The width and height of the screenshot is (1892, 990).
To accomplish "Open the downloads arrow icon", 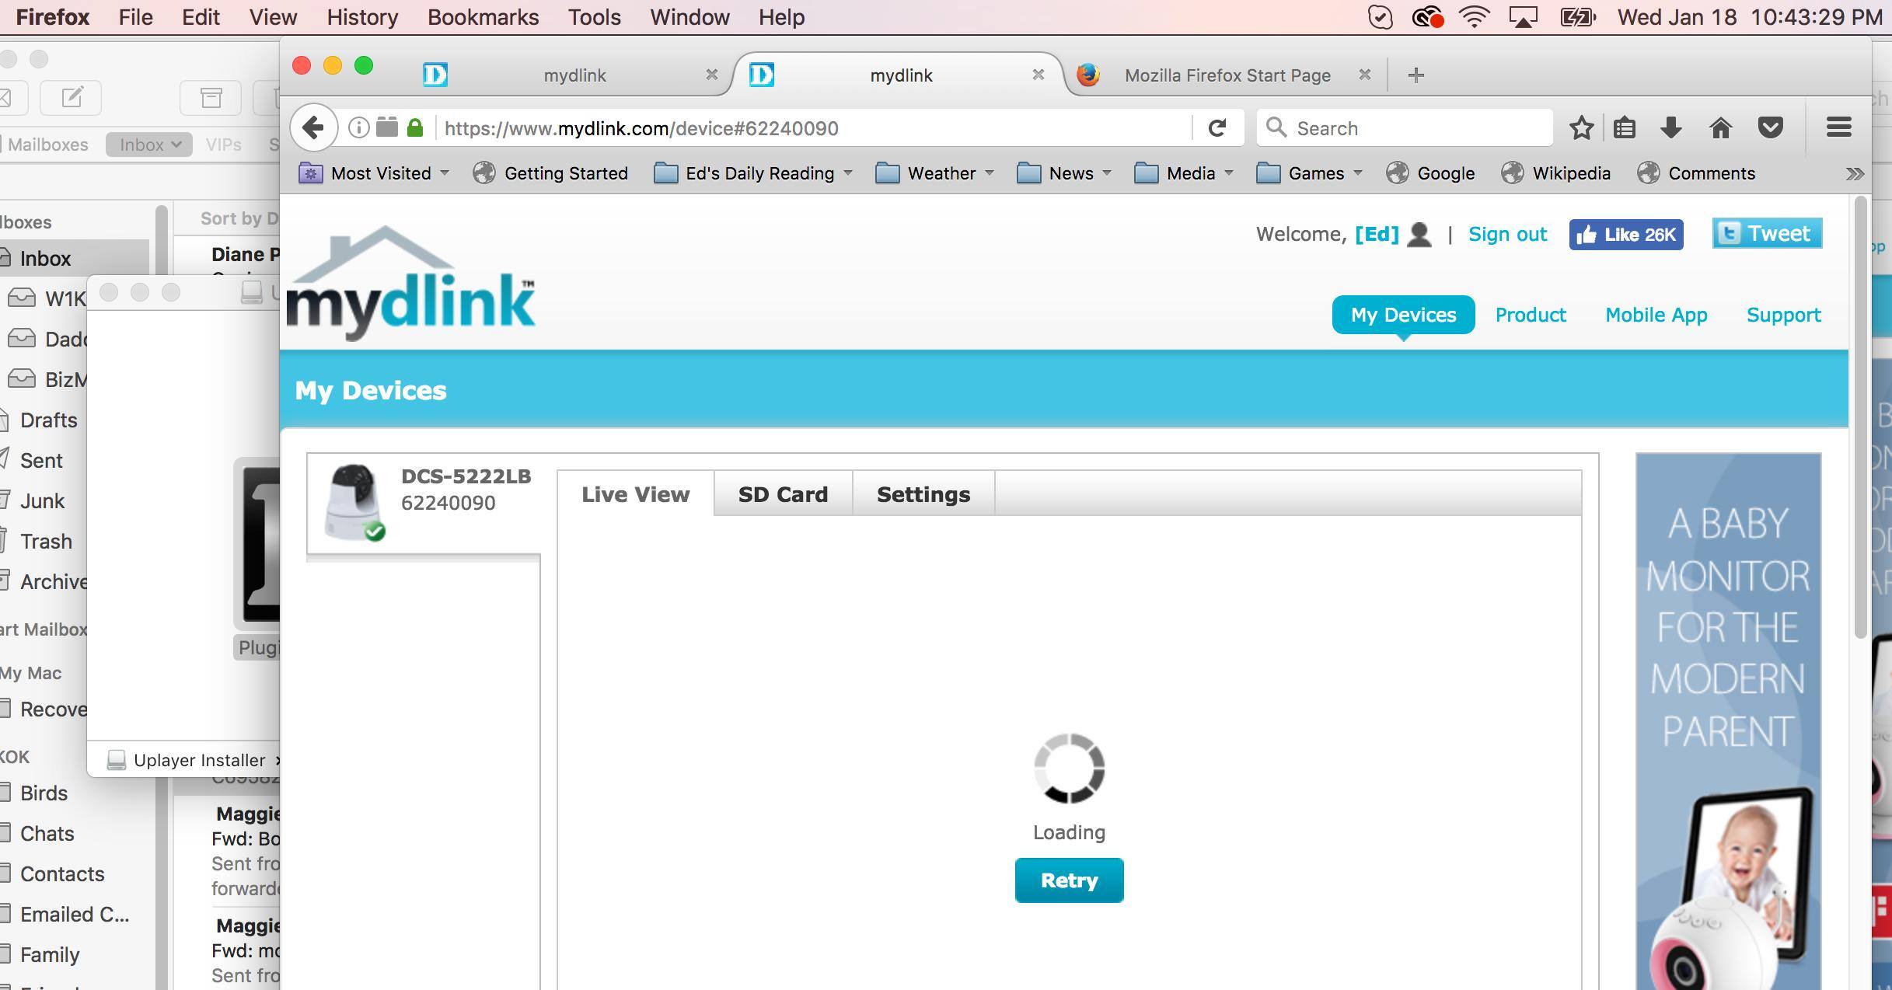I will (x=1671, y=127).
